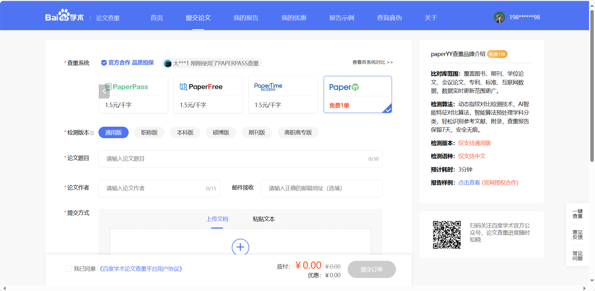
Task: Click the 一键查重 side button
Action: (x=577, y=214)
